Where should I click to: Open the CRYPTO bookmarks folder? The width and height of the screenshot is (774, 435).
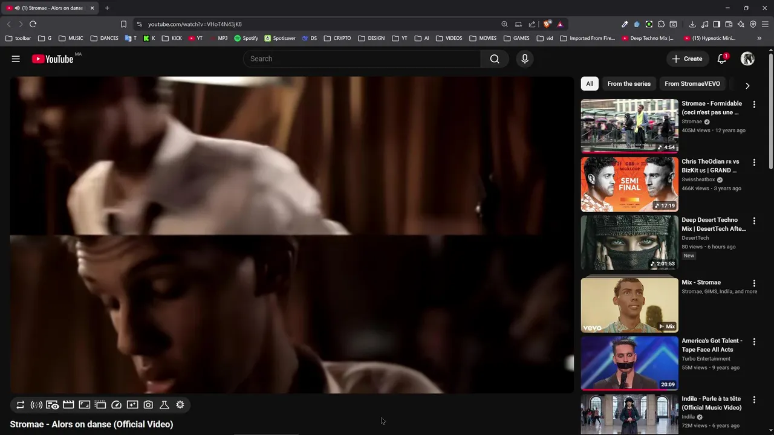click(337, 38)
